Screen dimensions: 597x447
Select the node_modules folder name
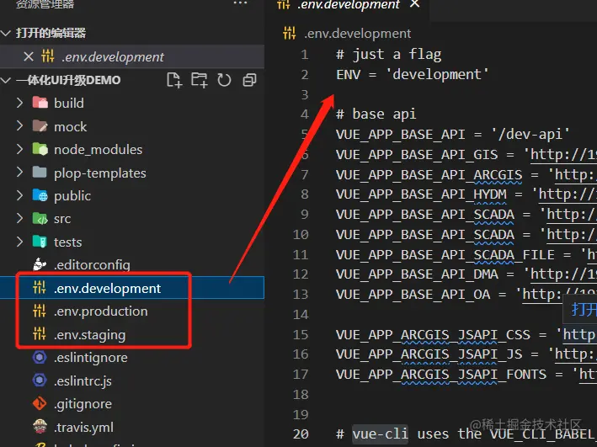(98, 150)
